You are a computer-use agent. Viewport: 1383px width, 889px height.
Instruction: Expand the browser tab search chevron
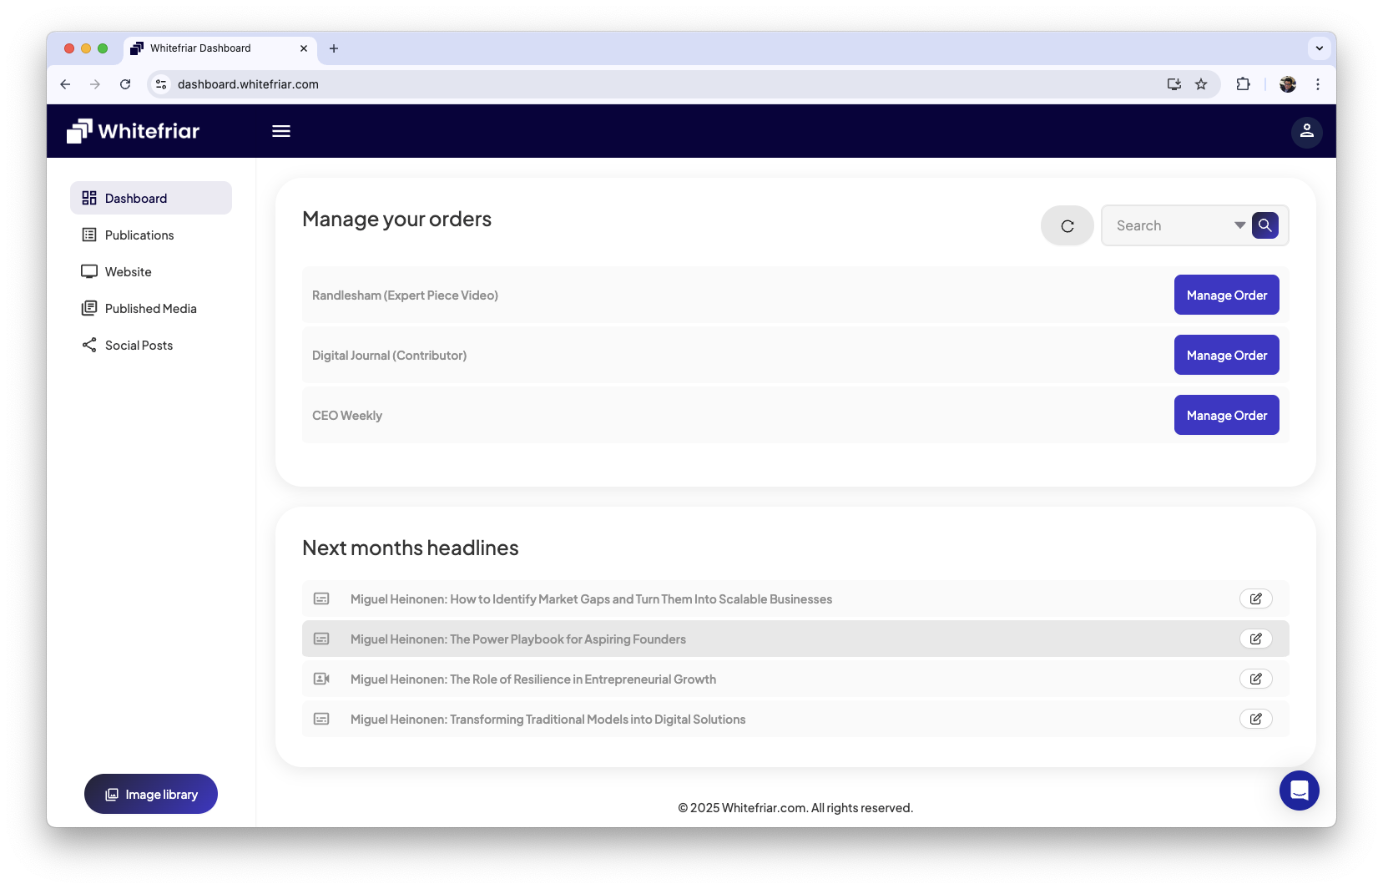(1319, 48)
